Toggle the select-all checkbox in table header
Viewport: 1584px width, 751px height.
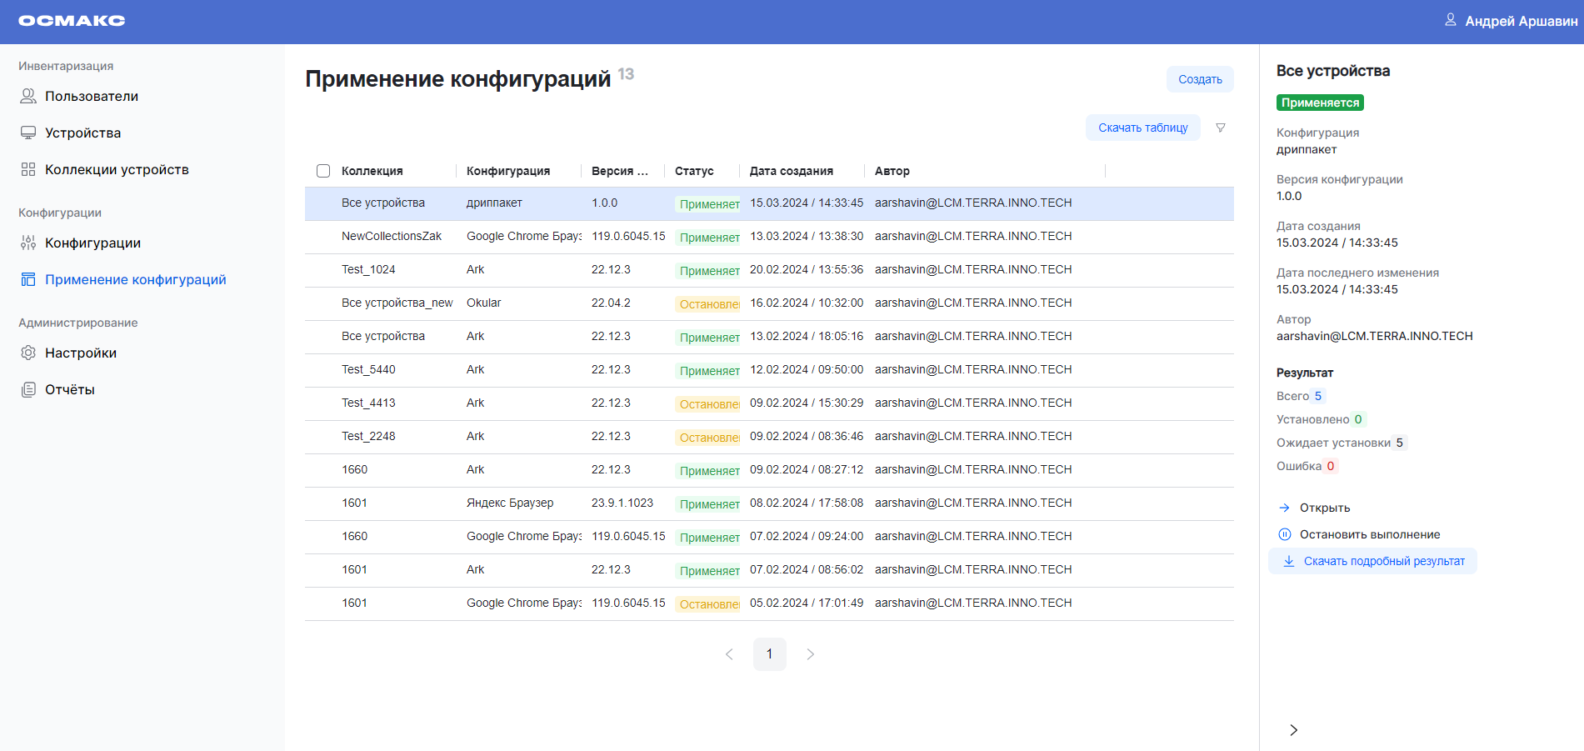[x=323, y=171]
